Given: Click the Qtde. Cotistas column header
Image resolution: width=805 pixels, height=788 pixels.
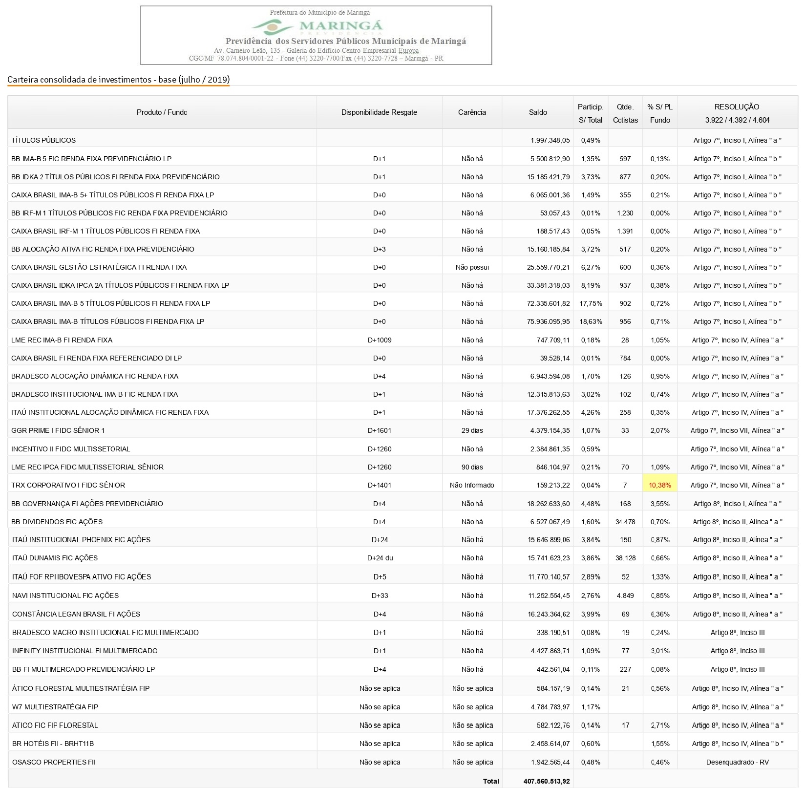Looking at the screenshot, I should click(x=625, y=113).
